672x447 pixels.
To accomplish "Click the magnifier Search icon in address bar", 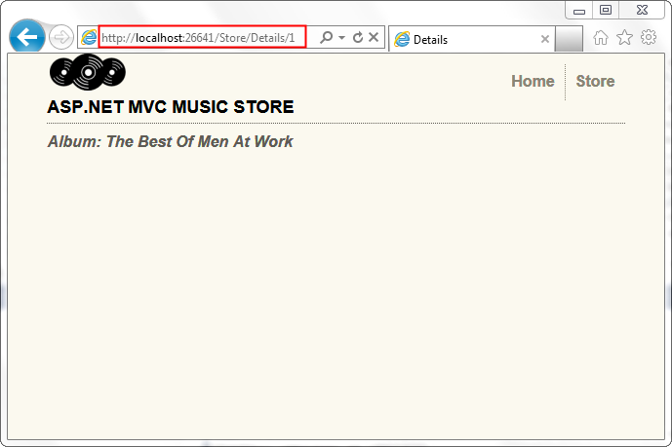I will [x=326, y=38].
